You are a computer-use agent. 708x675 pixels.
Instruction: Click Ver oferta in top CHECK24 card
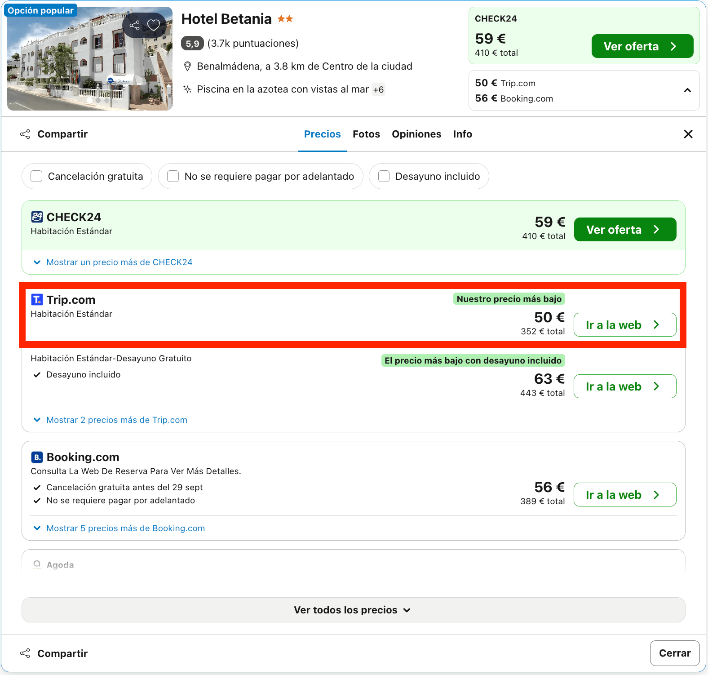coord(642,46)
